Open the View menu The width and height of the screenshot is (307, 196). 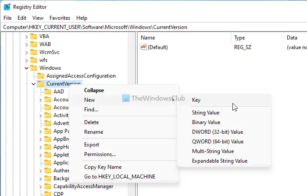[38, 18]
